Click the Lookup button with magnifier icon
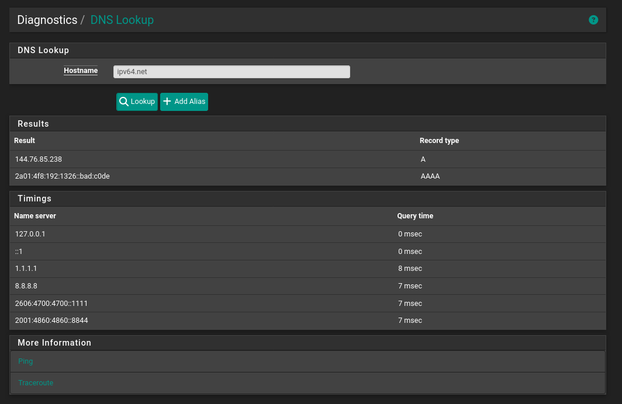The image size is (622, 404). pyautogui.click(x=137, y=102)
